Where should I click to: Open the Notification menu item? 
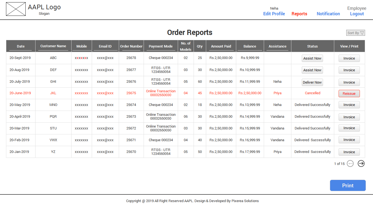(x=328, y=14)
